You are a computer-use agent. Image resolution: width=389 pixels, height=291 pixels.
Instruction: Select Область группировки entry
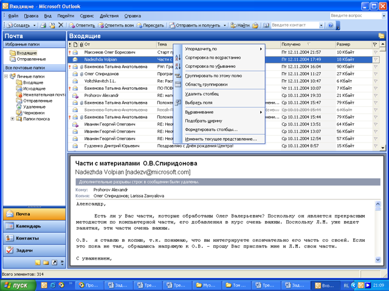tap(219, 84)
